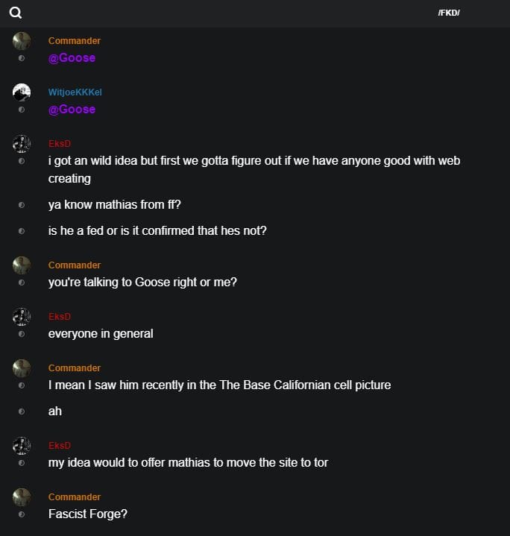Open the search magnifier icon
Screen dimensions: 510x536
tap(15, 13)
